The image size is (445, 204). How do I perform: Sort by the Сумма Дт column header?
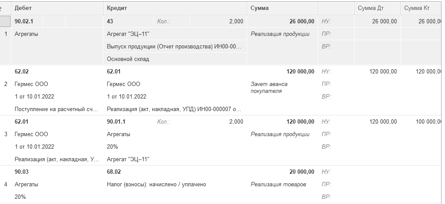tap(371, 8)
